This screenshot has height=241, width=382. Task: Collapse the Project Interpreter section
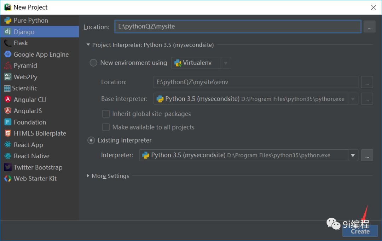pos(88,45)
